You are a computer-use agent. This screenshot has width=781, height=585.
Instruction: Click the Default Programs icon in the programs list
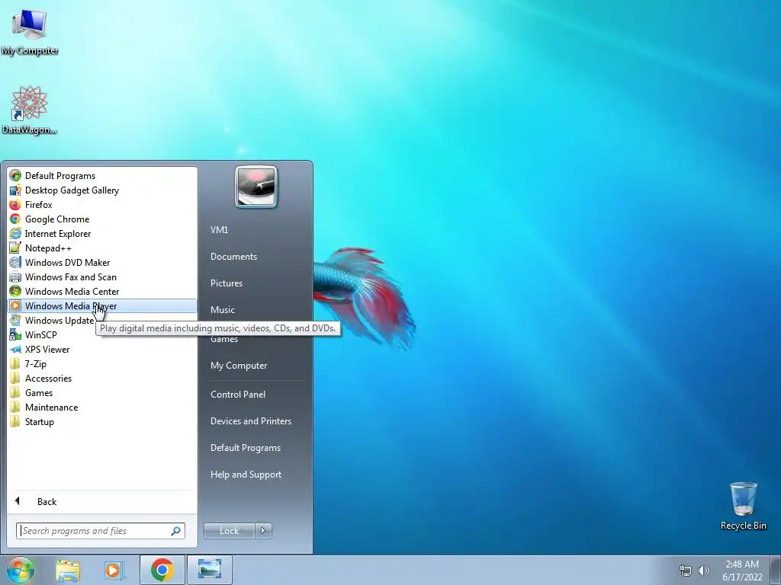[x=15, y=176]
